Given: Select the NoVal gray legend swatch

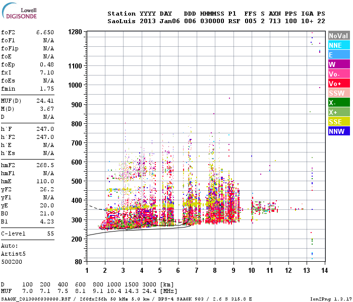Looking at the screenshot, I should point(339,36).
